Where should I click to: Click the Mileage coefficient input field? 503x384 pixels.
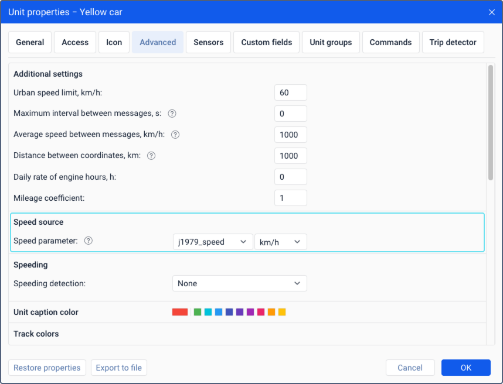pyautogui.click(x=290, y=198)
